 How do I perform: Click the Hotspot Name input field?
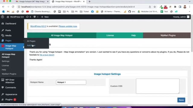(x=71, y=82)
